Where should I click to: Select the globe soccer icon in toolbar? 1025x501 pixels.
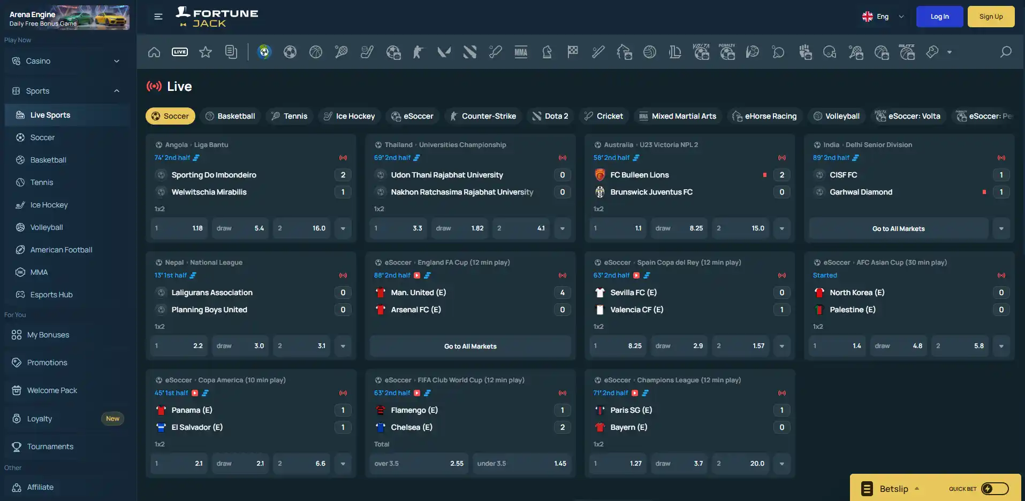click(264, 52)
